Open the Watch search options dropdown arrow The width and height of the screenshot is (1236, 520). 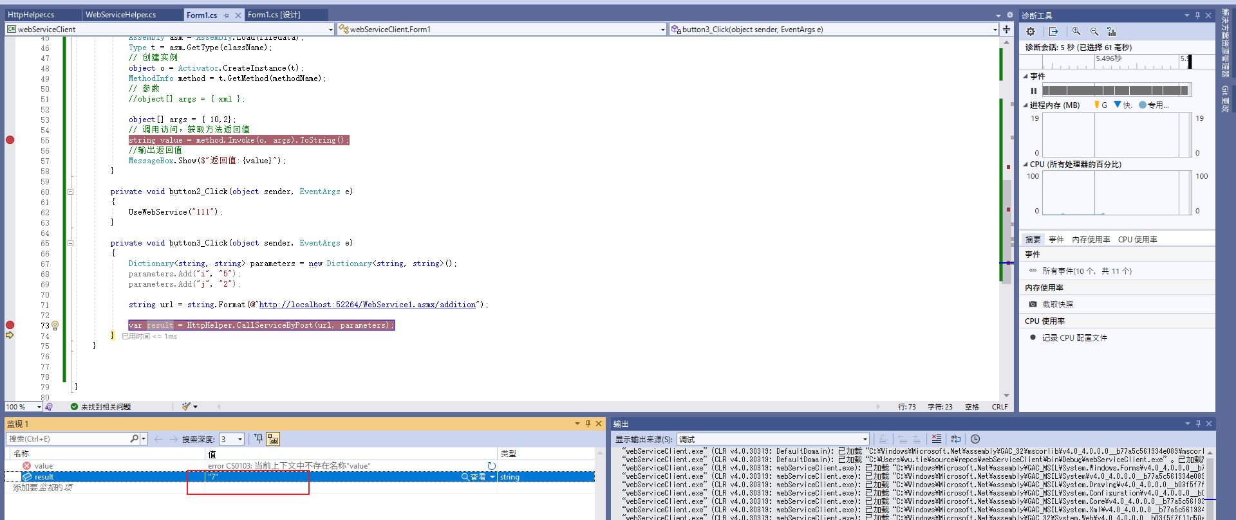pyautogui.click(x=144, y=439)
